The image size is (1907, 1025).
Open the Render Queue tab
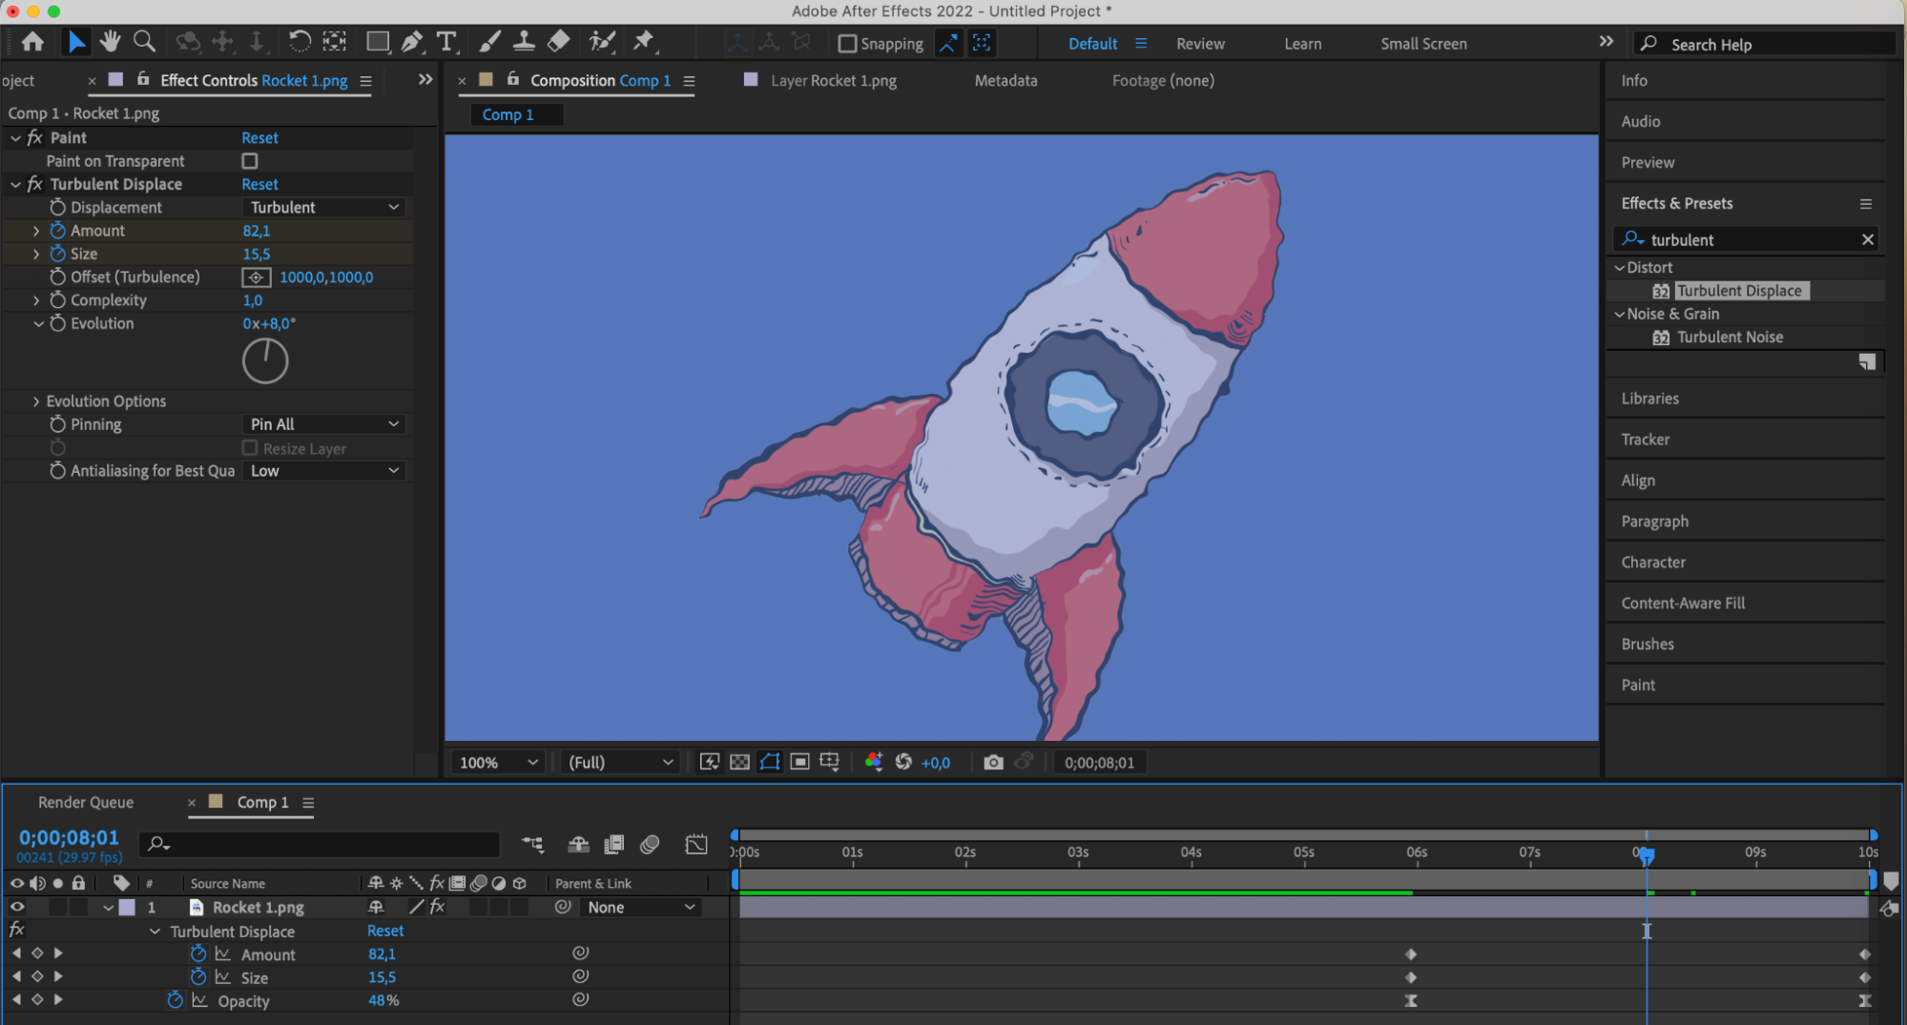[x=86, y=803]
